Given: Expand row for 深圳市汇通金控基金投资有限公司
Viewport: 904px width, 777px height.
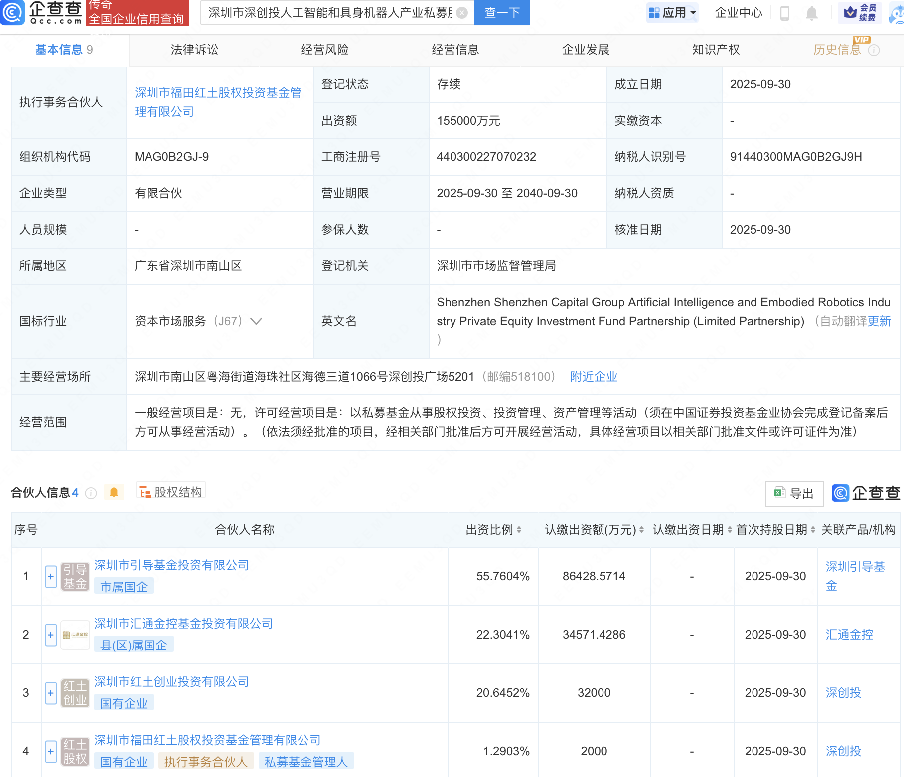Looking at the screenshot, I should (x=51, y=635).
